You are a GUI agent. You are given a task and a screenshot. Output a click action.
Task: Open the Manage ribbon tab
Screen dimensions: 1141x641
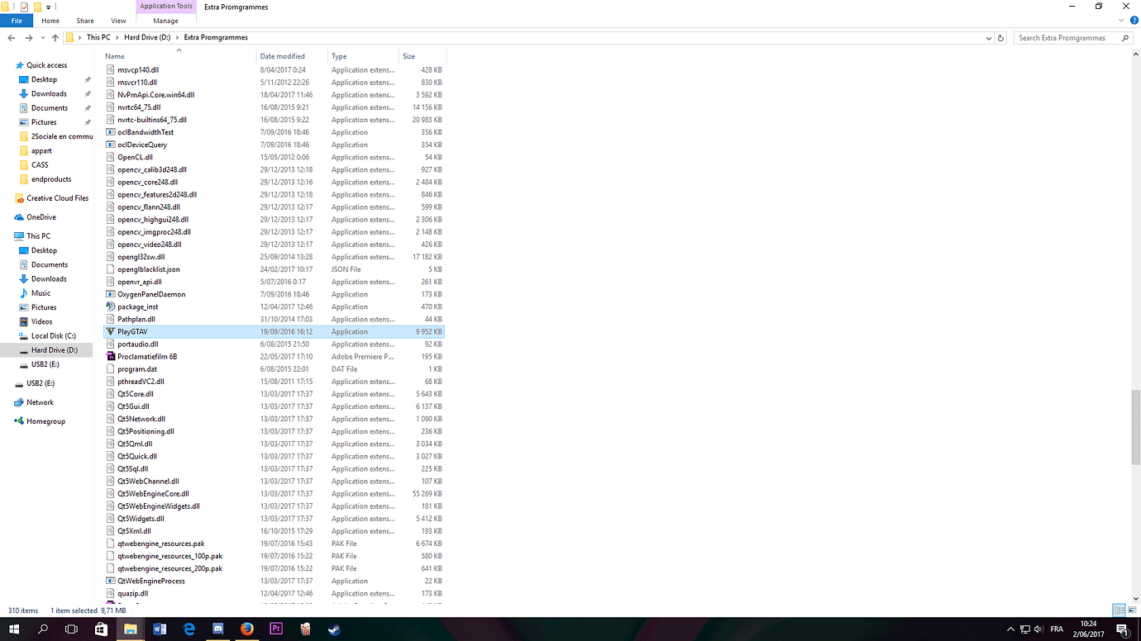click(x=165, y=21)
